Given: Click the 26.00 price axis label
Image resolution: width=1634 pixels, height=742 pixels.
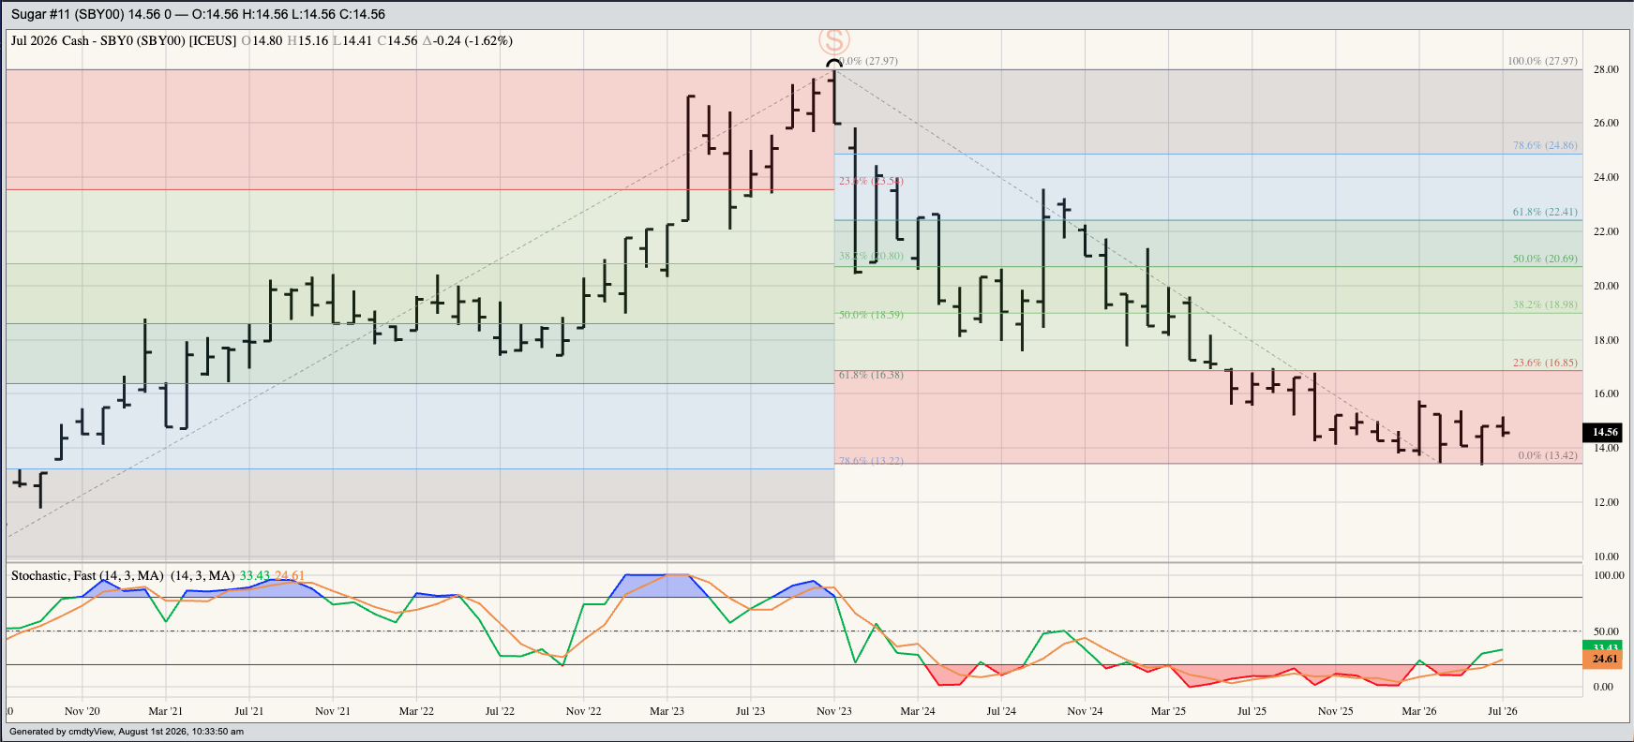Looking at the screenshot, I should point(1606,123).
